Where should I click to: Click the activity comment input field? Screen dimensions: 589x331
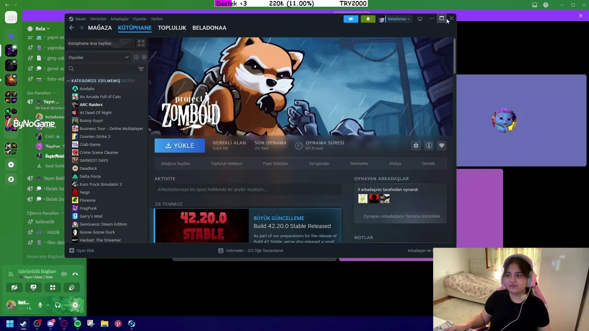248,189
